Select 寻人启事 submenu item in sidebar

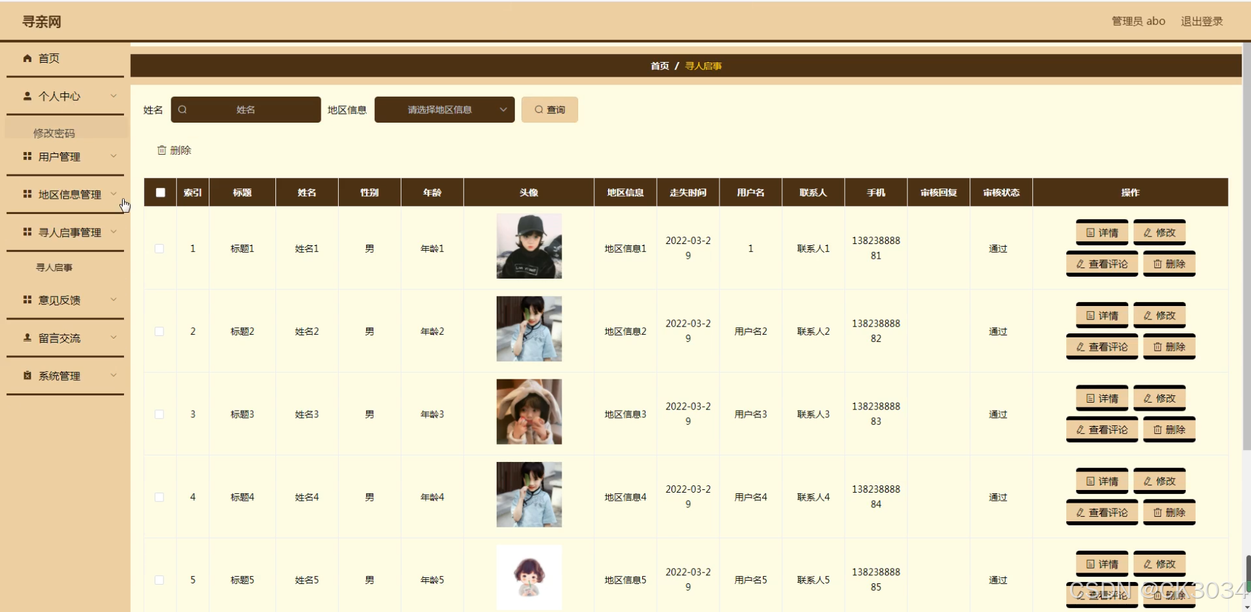54,267
